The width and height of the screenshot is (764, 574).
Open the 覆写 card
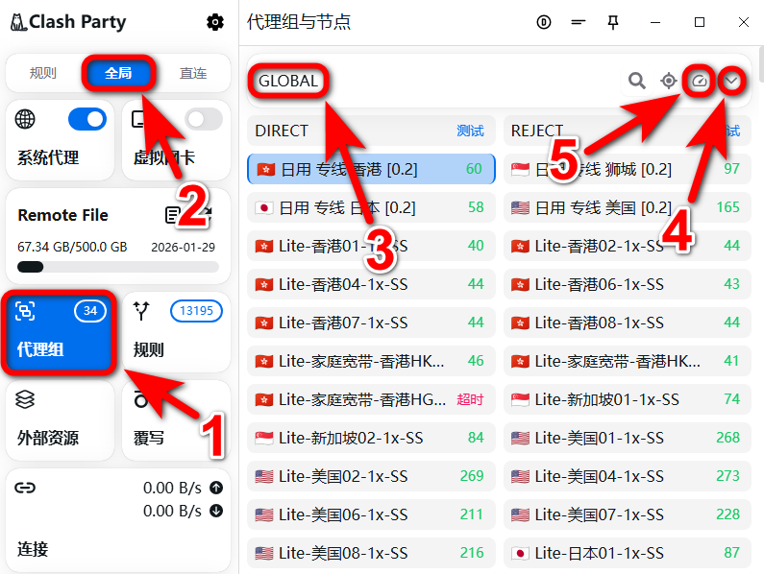177,421
